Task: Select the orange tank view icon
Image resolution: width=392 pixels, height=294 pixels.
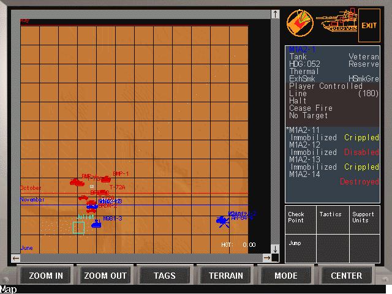Action: click(337, 21)
